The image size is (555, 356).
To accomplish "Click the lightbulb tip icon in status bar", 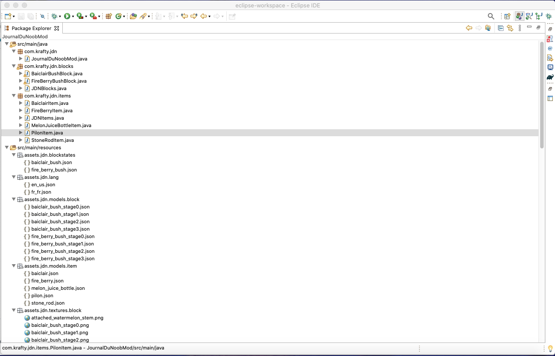I will (x=550, y=348).
